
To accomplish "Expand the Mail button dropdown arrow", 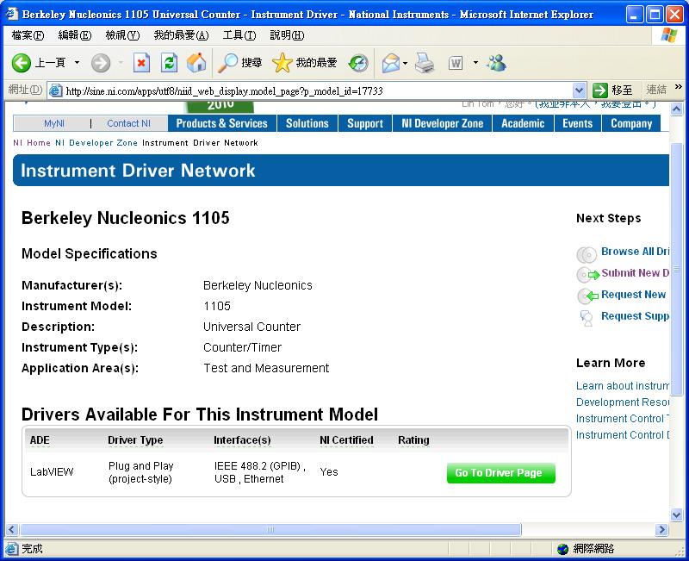I will click(x=405, y=63).
